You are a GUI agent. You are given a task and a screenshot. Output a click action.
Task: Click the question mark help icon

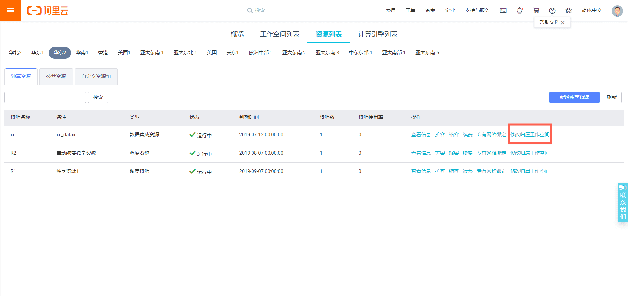point(552,10)
